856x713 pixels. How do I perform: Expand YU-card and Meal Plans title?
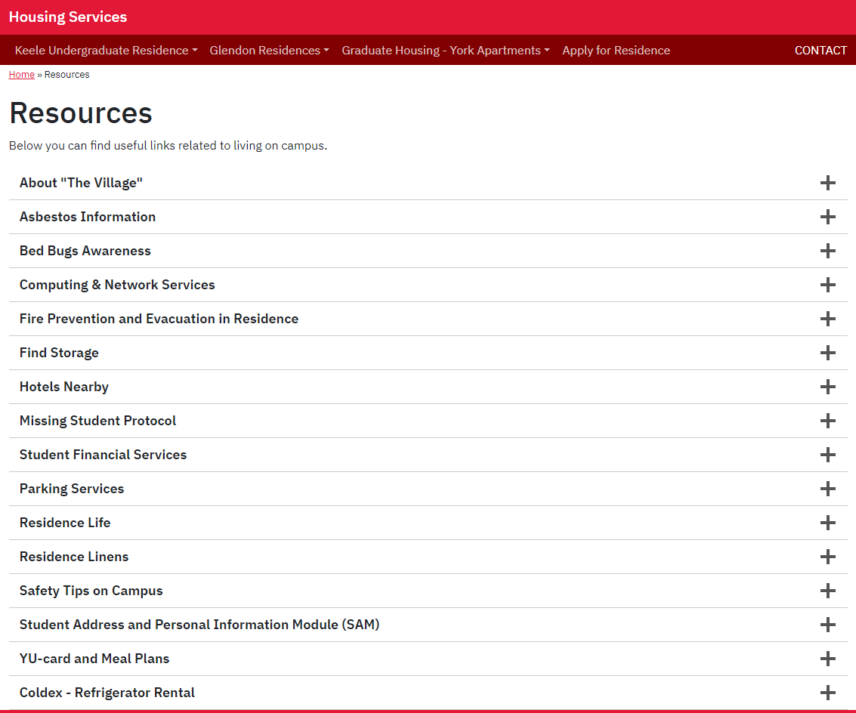coord(94,659)
